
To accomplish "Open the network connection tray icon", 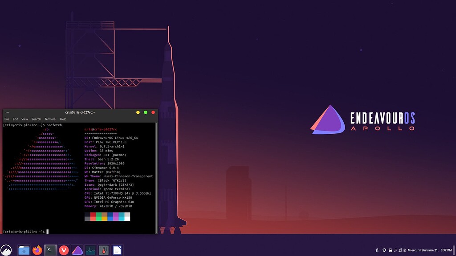I will pos(395,250).
